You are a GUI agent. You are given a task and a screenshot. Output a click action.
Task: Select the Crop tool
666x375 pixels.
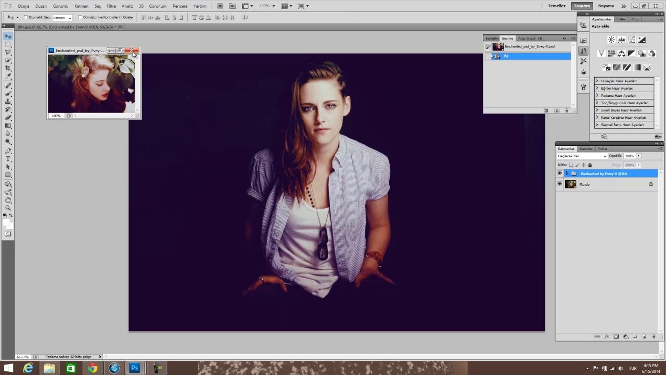[8, 69]
